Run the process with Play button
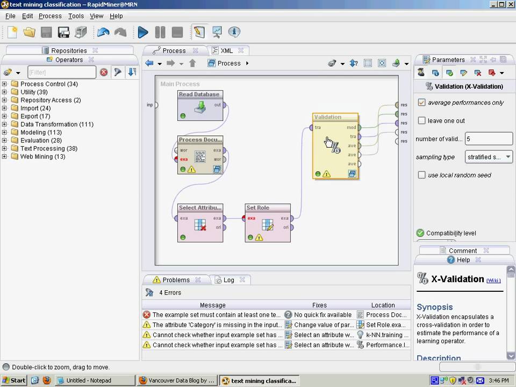 point(143,32)
